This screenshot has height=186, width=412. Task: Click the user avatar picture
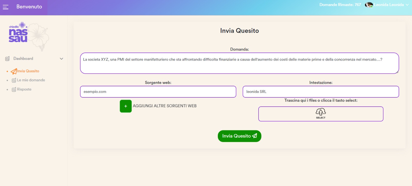click(369, 5)
